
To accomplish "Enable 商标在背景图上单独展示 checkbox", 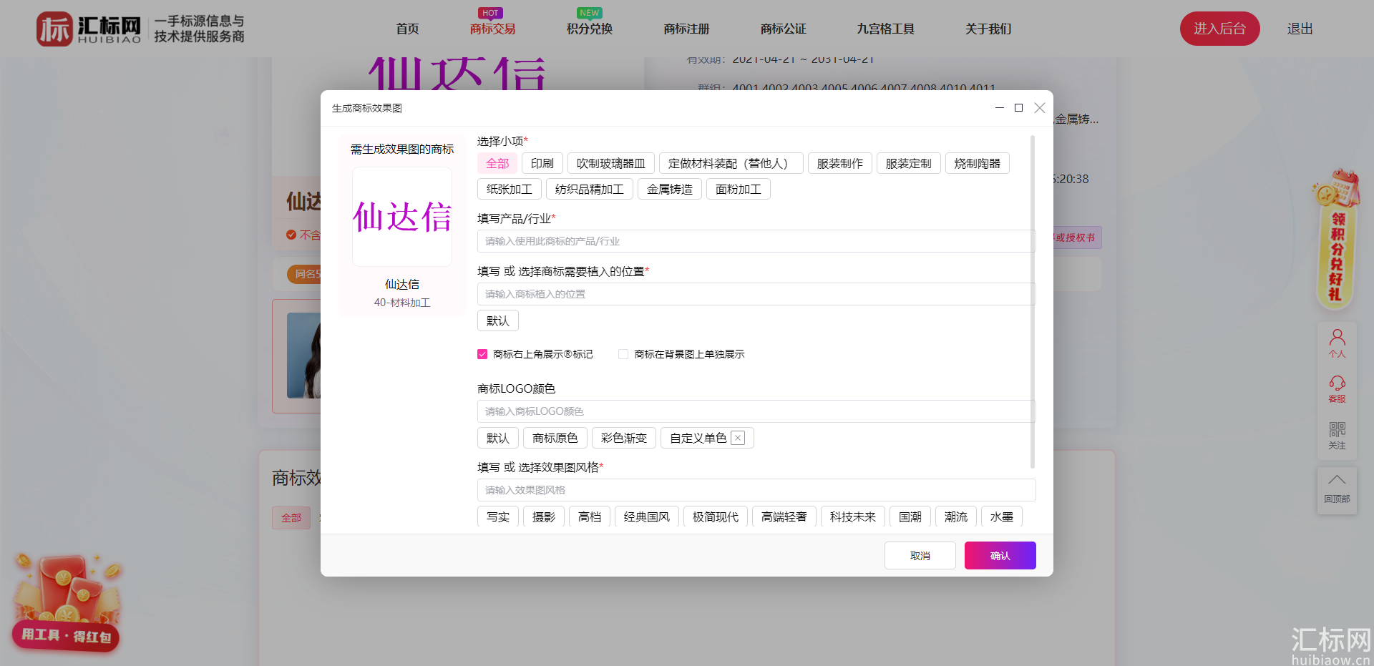I will [623, 354].
